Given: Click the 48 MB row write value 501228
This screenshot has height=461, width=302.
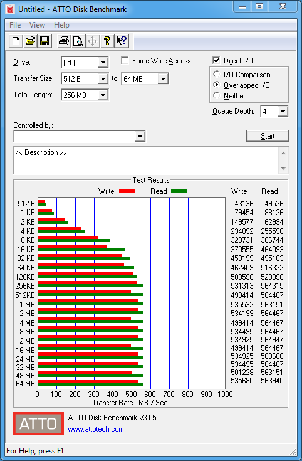Looking at the screenshot, I should [x=242, y=372].
